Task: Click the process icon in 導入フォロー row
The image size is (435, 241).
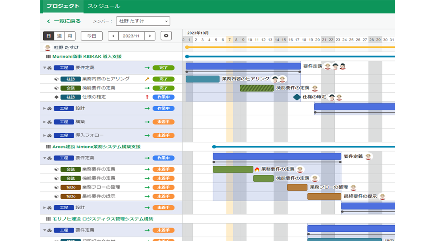Action: tap(50, 136)
